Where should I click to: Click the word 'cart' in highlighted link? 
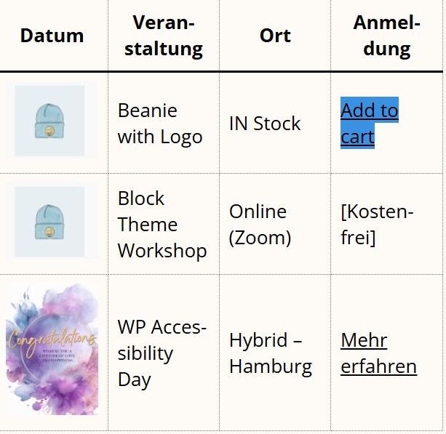357,137
